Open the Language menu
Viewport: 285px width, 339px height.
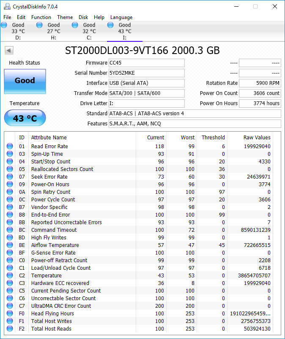coord(121,17)
